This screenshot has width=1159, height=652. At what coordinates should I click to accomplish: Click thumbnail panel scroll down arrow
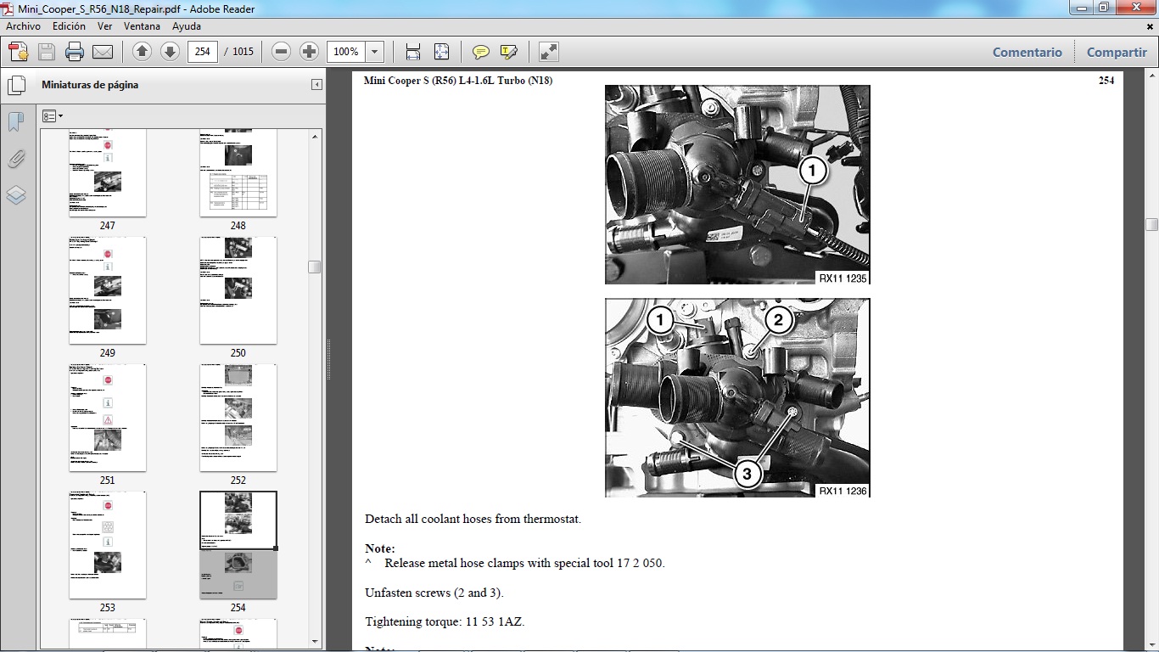(x=315, y=642)
